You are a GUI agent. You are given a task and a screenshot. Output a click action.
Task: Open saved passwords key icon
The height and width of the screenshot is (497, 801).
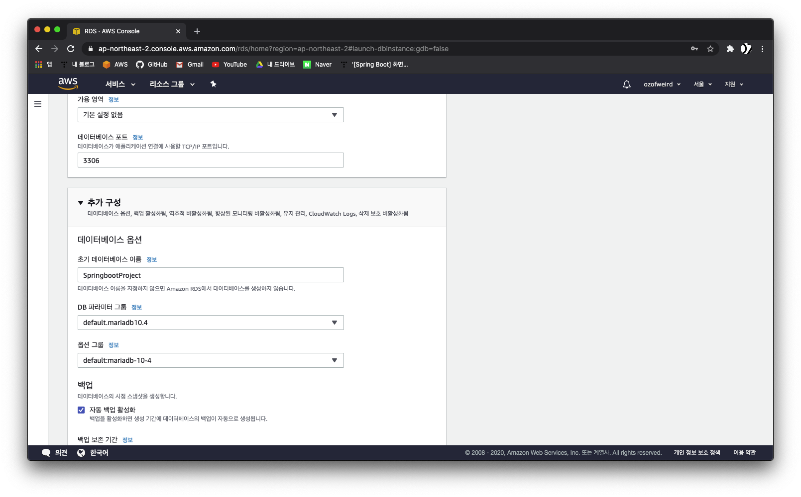click(694, 49)
